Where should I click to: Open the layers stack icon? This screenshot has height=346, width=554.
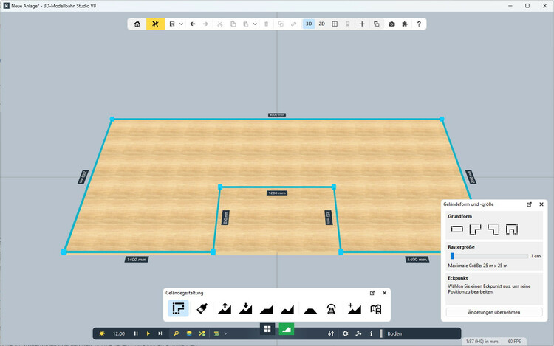189,333
